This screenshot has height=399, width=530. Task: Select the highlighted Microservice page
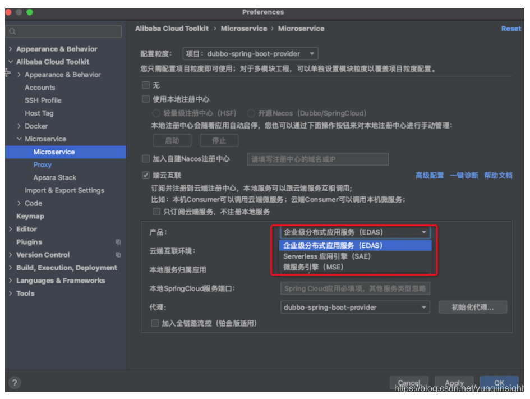click(66, 152)
